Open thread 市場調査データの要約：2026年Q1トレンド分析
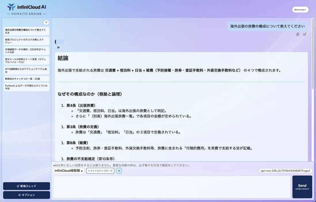The width and height of the screenshot is (316, 202). [26, 51]
